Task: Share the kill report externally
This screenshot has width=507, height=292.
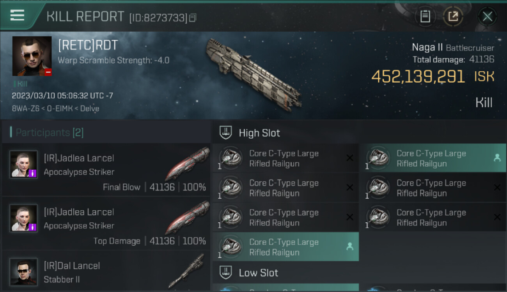Action: [453, 16]
